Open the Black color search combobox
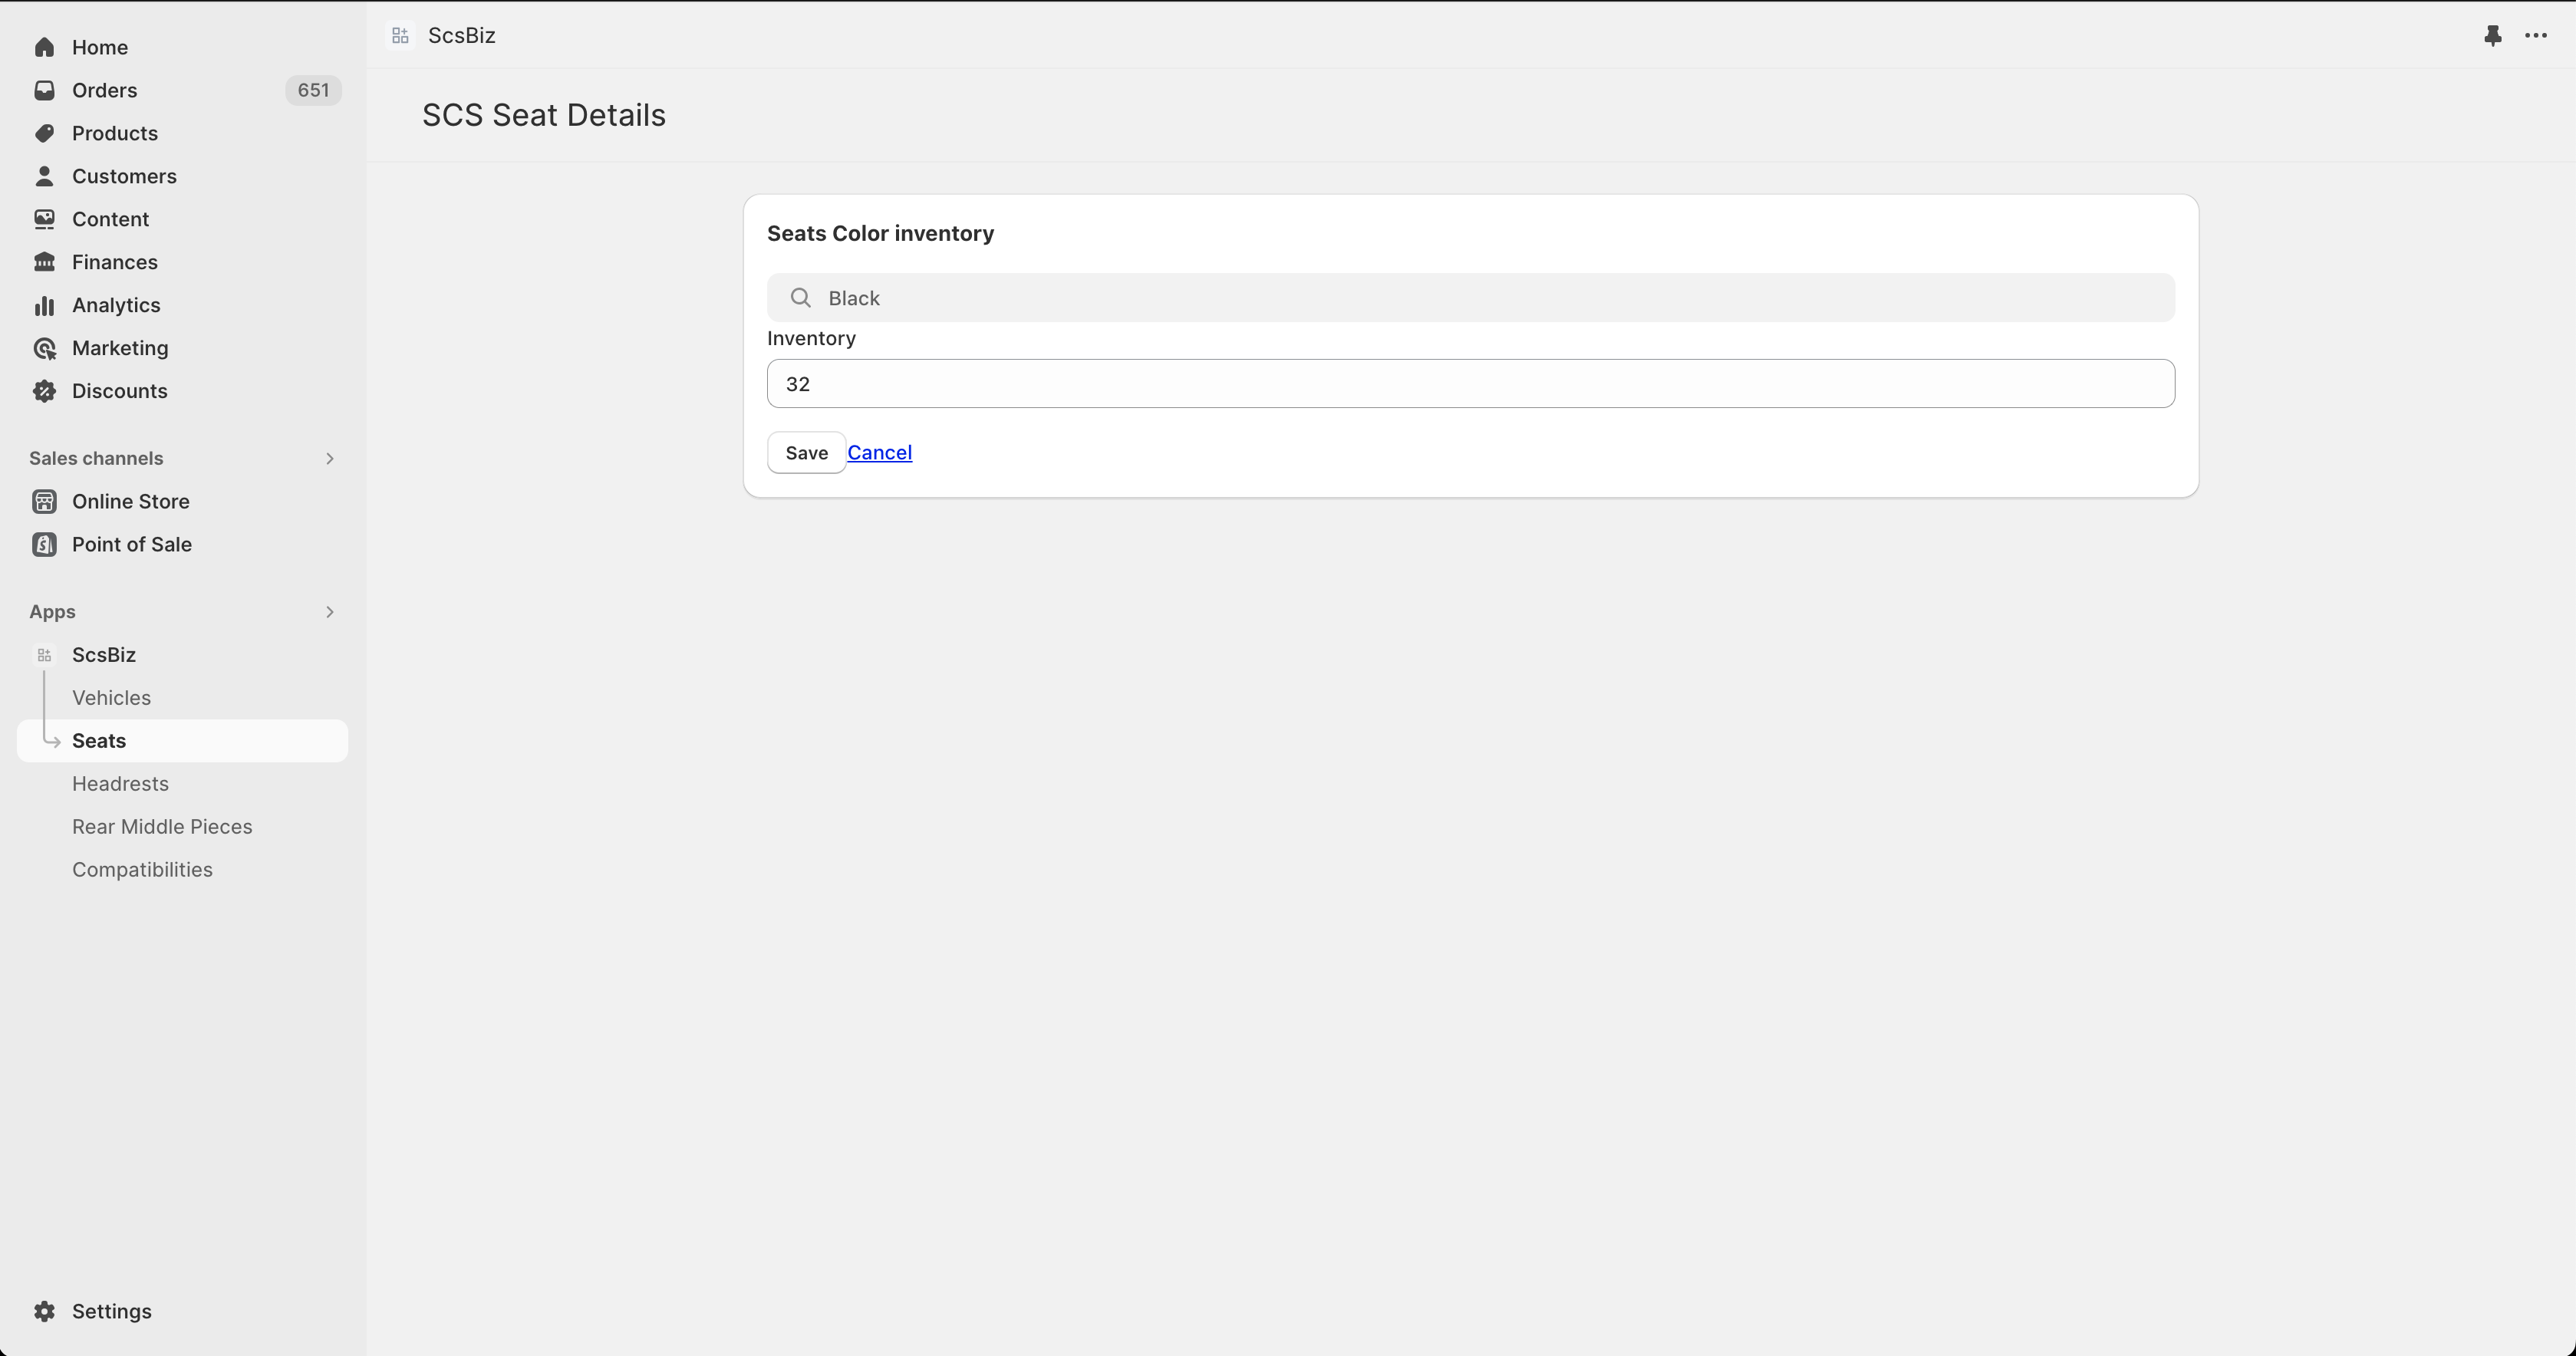The image size is (2576, 1356). [1470, 298]
